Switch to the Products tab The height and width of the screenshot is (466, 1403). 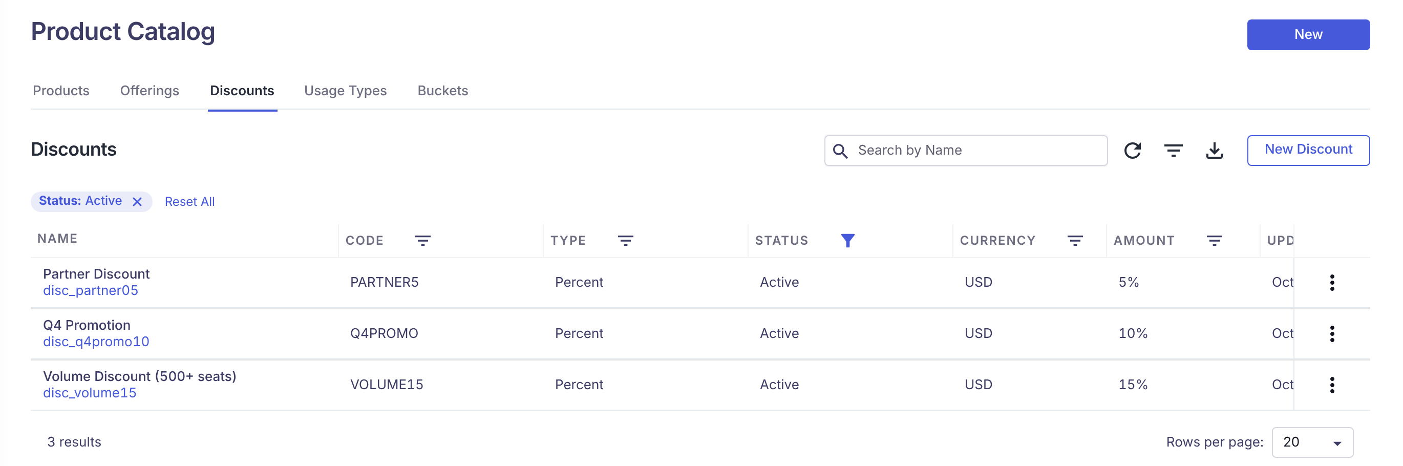pos(61,90)
